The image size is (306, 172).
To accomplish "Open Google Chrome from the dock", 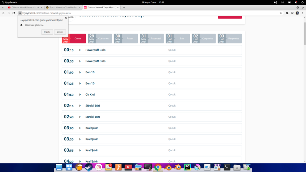I will 158,167.
